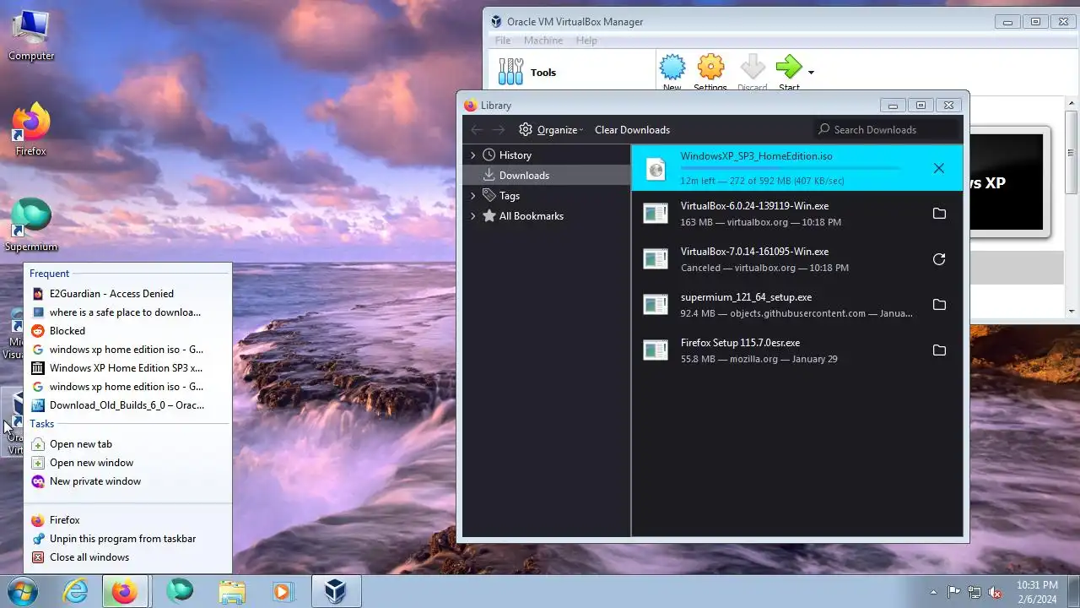Expand the Tags tree item

[x=472, y=195]
